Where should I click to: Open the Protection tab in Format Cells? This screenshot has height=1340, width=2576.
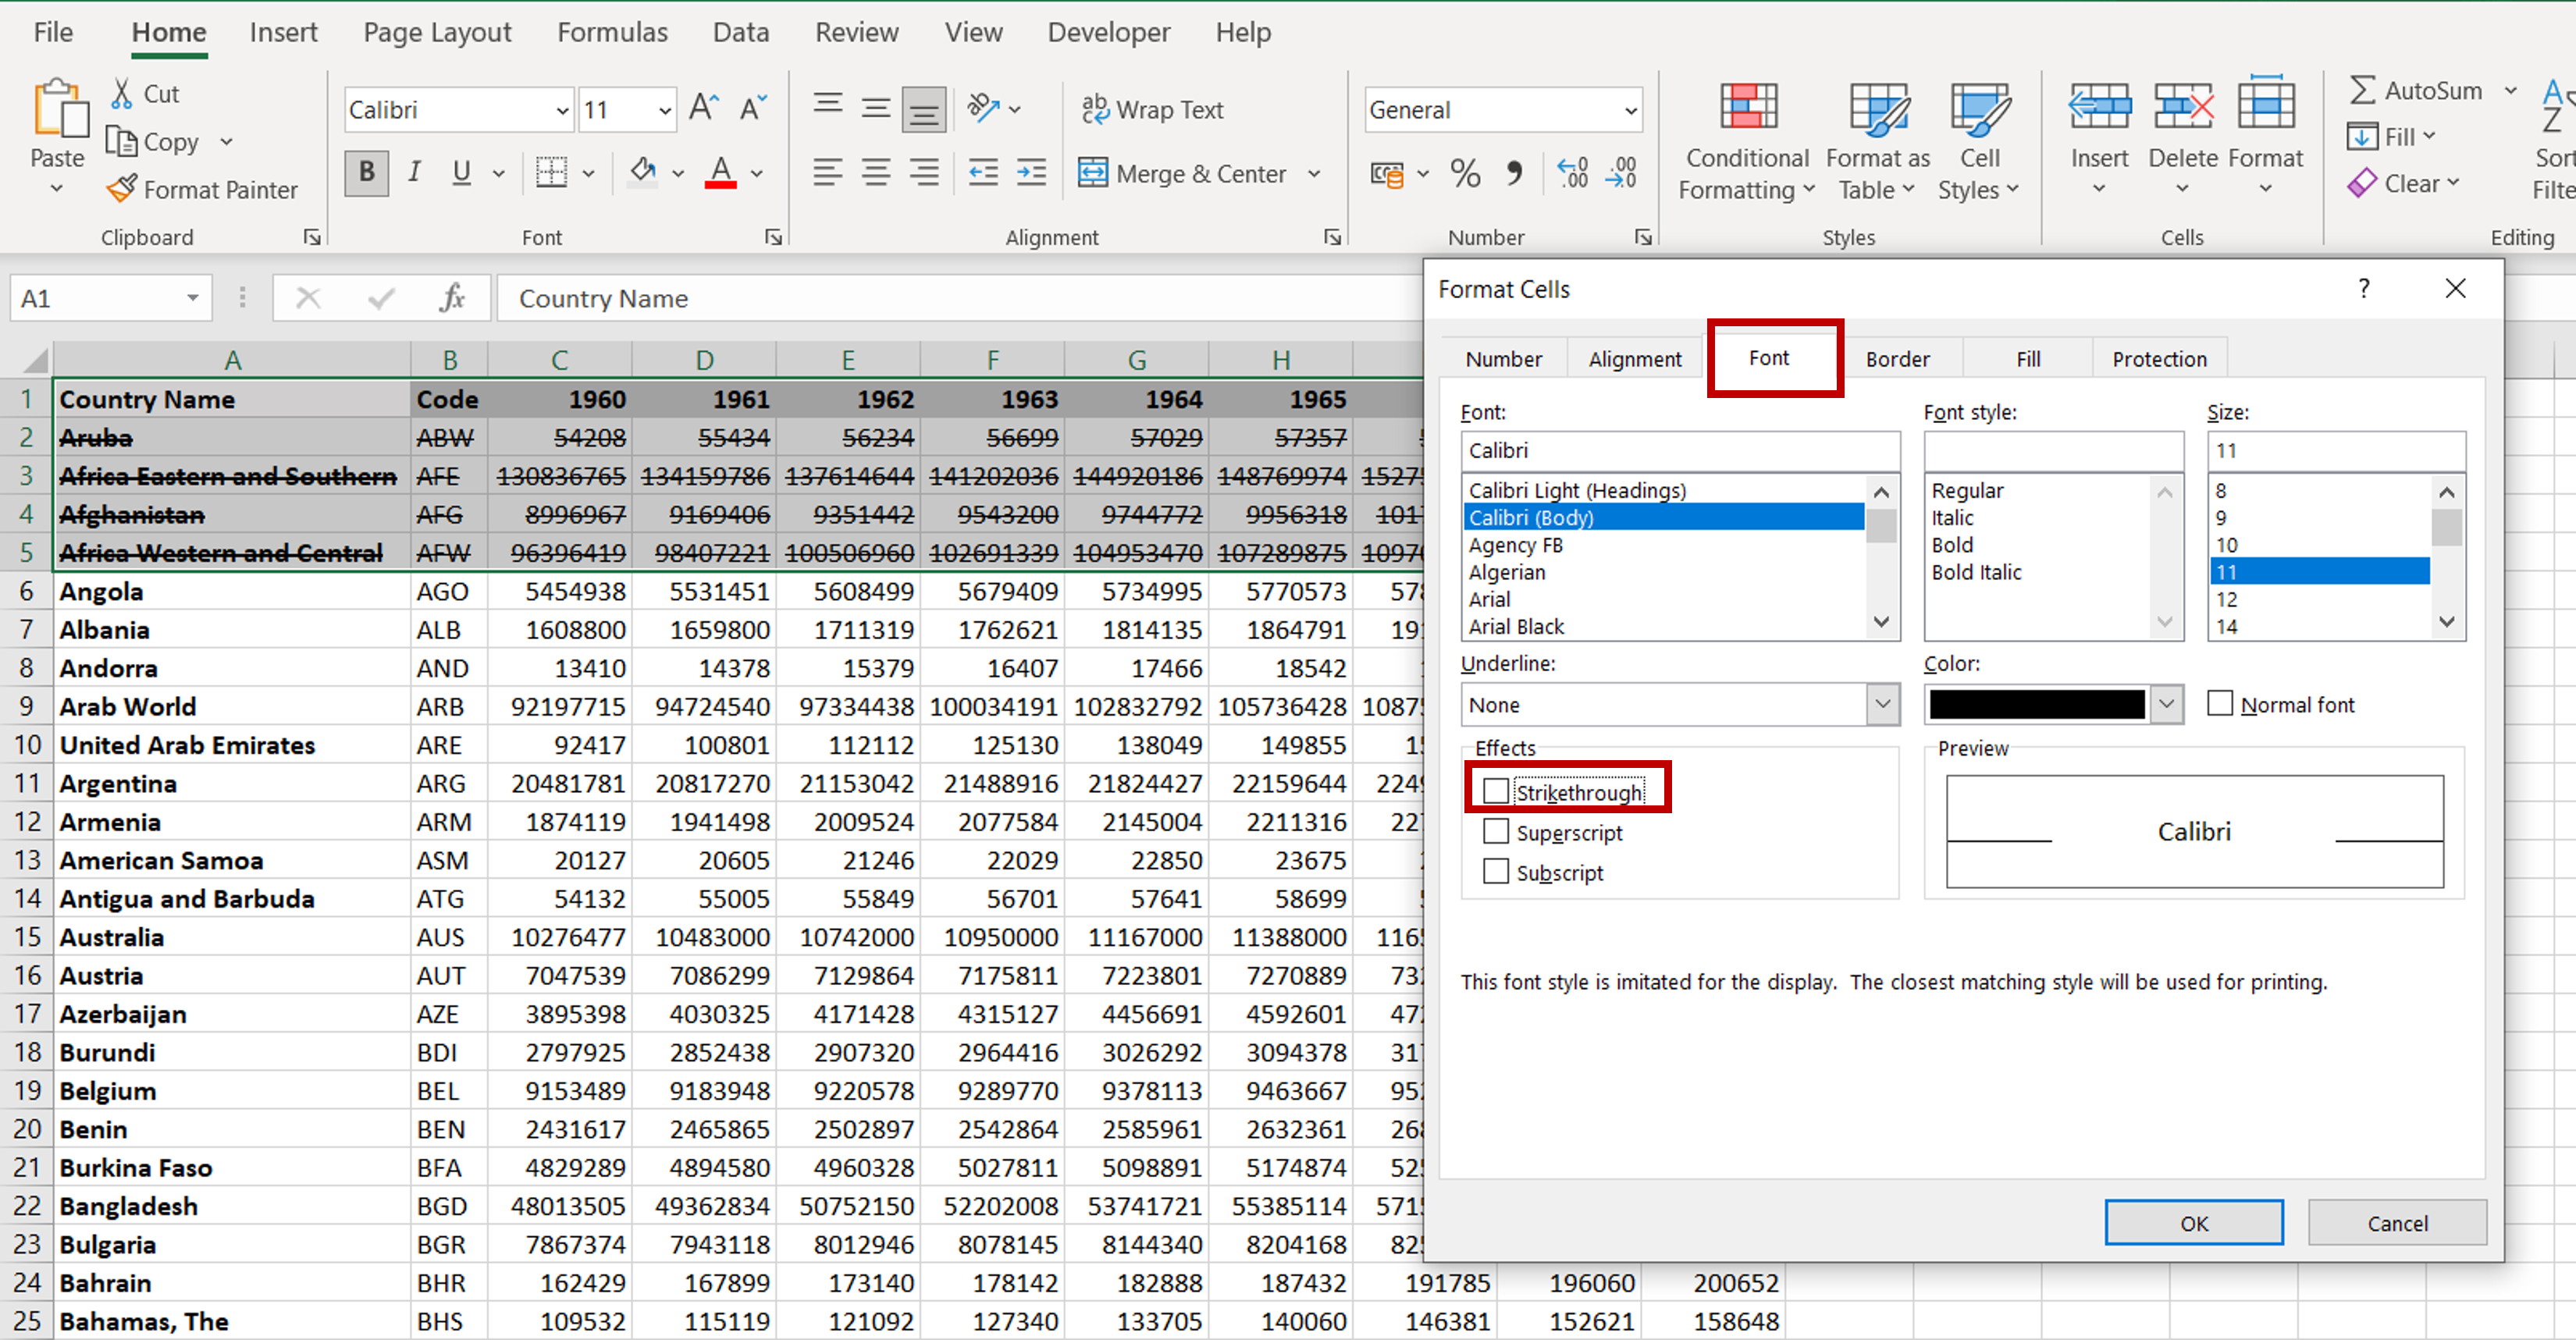pos(2159,359)
